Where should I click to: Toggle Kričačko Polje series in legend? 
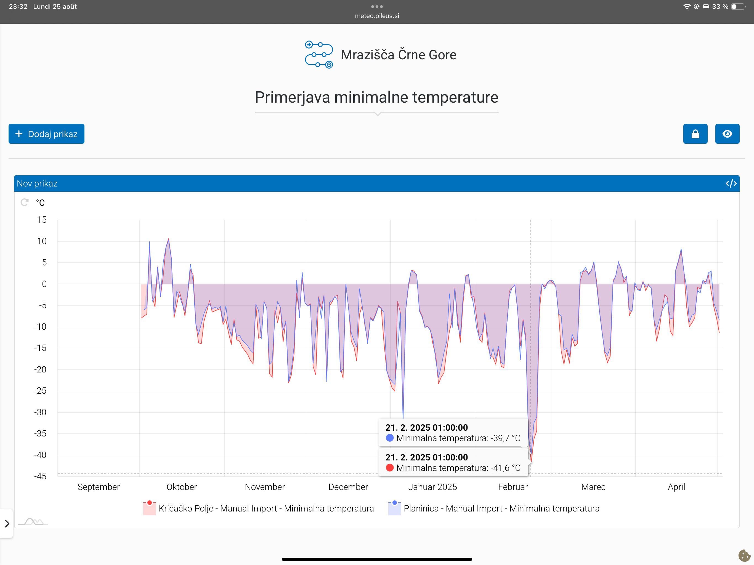tap(266, 508)
